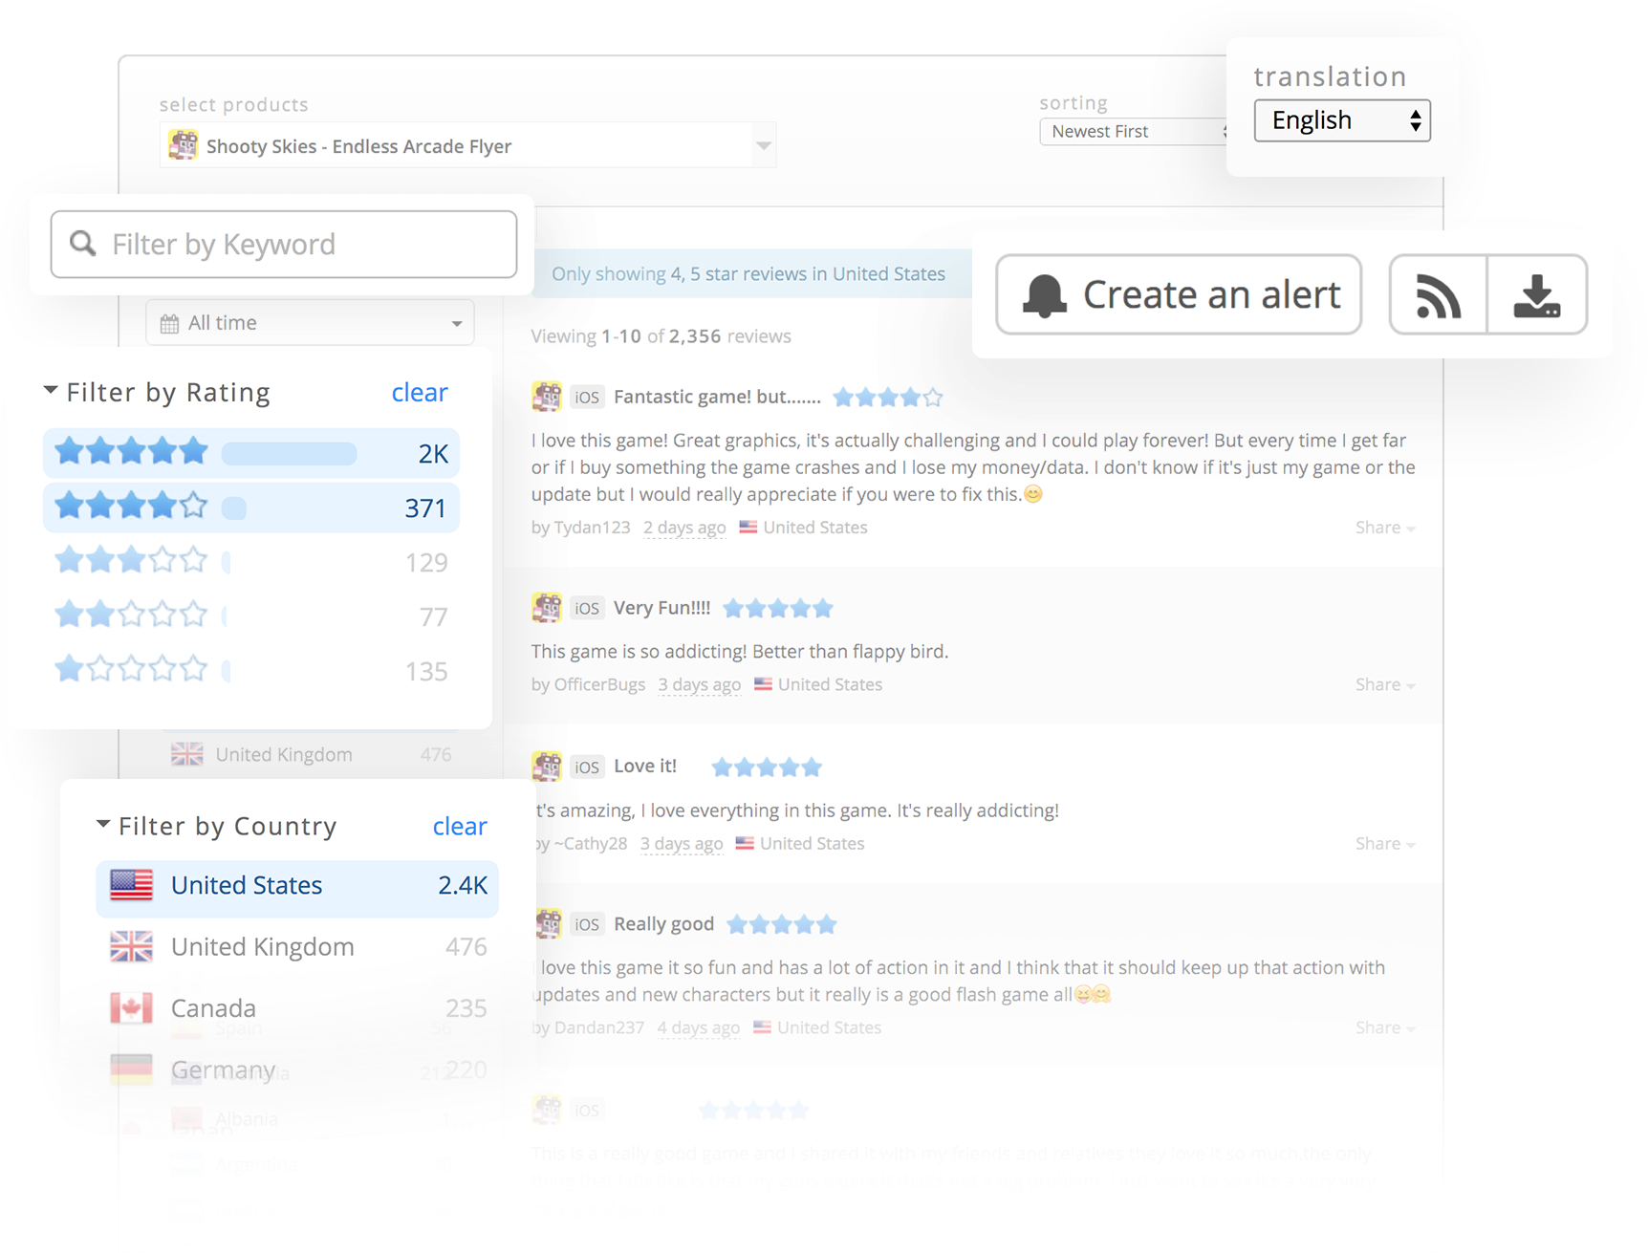This screenshot has width=1648, height=1253.
Task: Click app icon beside Fantastic game review
Action: pos(547,396)
